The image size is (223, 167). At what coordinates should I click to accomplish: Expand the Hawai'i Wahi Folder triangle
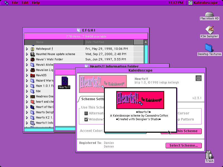(x=27, y=59)
